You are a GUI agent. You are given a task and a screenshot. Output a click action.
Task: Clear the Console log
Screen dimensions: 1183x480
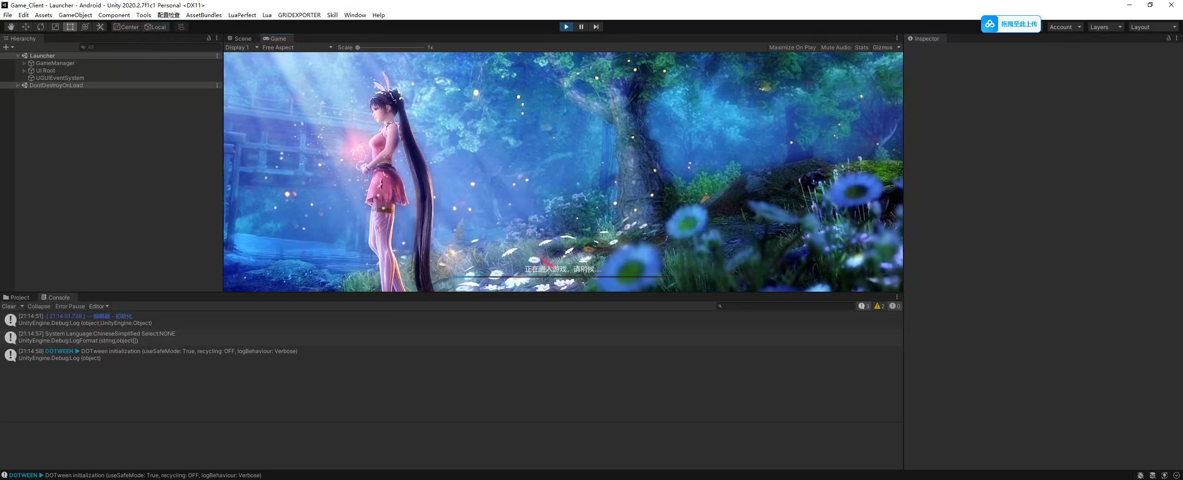[9, 306]
